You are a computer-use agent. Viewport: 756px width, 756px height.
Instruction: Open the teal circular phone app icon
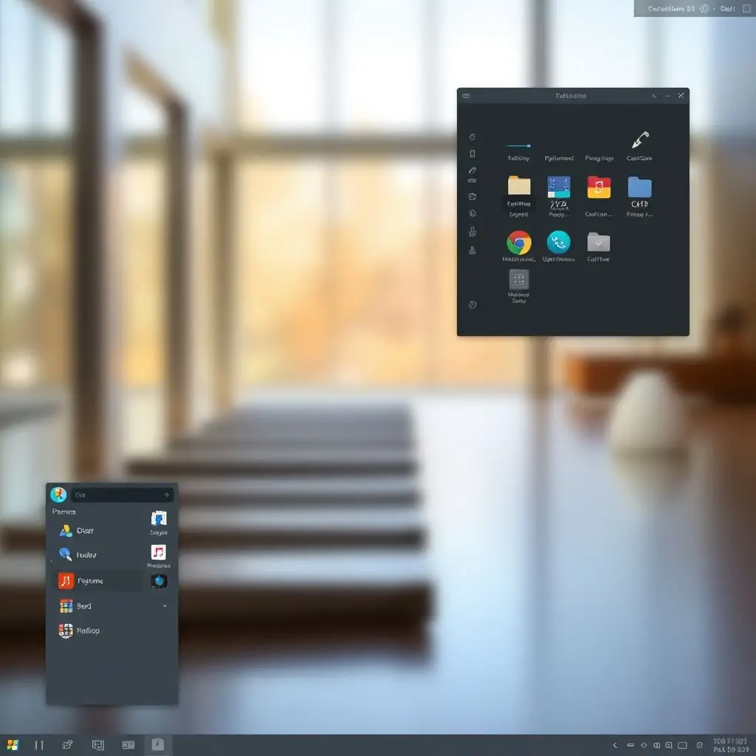558,242
